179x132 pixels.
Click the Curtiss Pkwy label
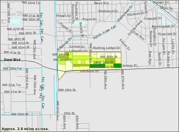(135, 28)
